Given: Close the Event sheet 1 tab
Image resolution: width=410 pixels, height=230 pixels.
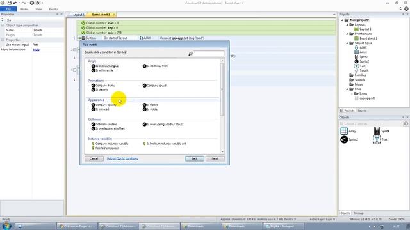Looking at the screenshot, I should (114, 15).
